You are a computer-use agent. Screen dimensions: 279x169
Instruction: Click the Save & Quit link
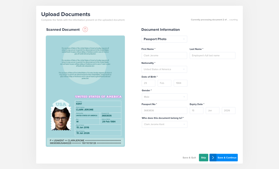189,157
